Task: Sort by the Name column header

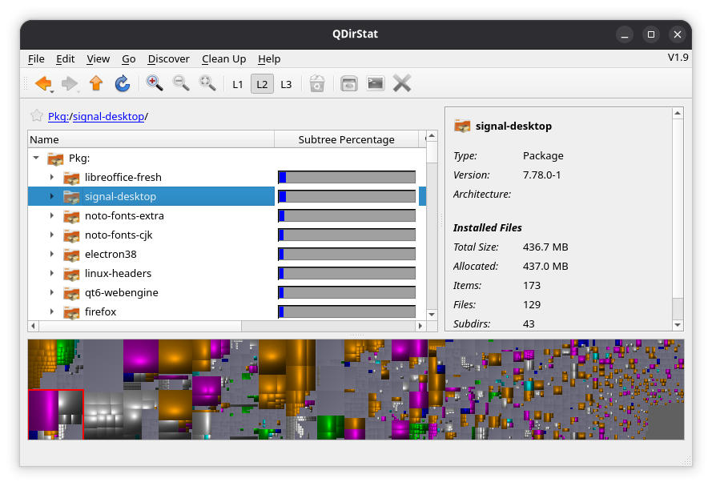Action: coord(151,139)
